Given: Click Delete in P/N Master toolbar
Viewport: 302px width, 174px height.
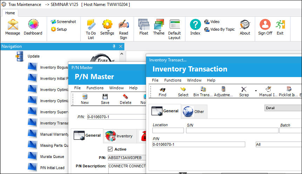Looking at the screenshot, I should [x=125, y=99].
